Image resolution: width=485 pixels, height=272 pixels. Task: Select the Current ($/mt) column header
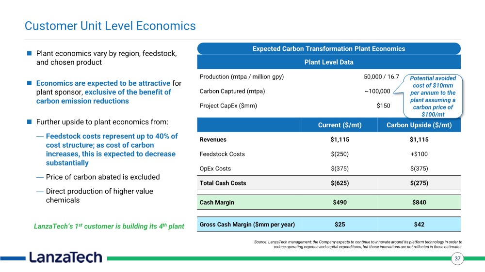tap(339, 125)
